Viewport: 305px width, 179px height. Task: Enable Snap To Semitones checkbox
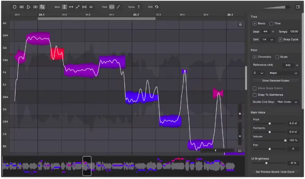coord(255,95)
